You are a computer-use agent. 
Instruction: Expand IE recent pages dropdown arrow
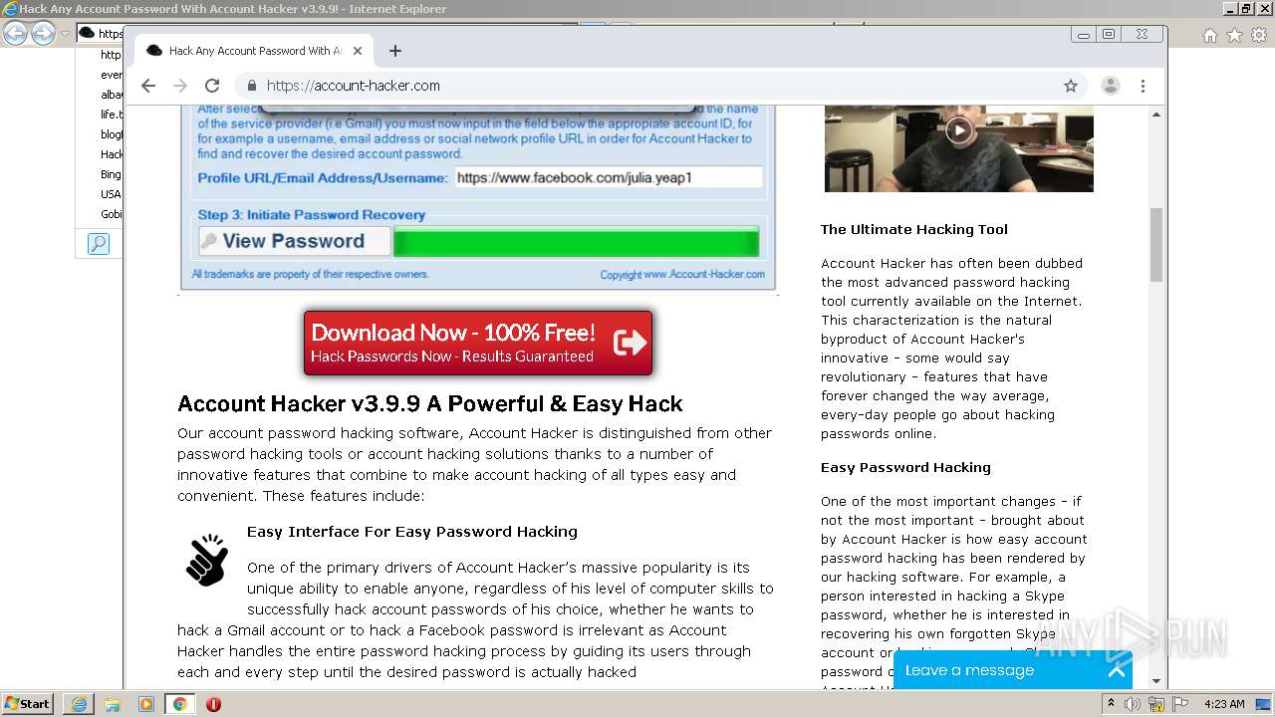point(65,34)
